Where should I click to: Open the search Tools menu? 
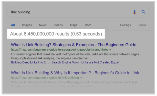click(142, 25)
